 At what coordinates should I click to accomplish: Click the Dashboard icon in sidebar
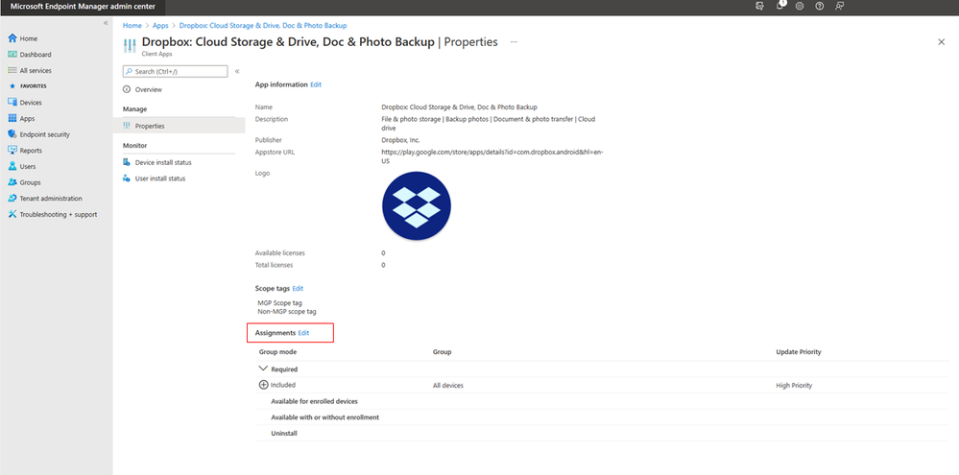coord(12,55)
